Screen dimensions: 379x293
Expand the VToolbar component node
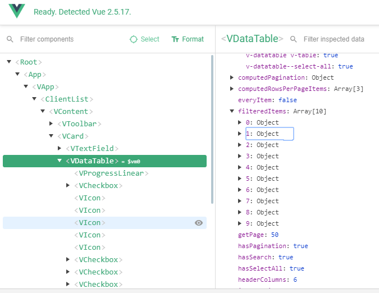(51, 123)
